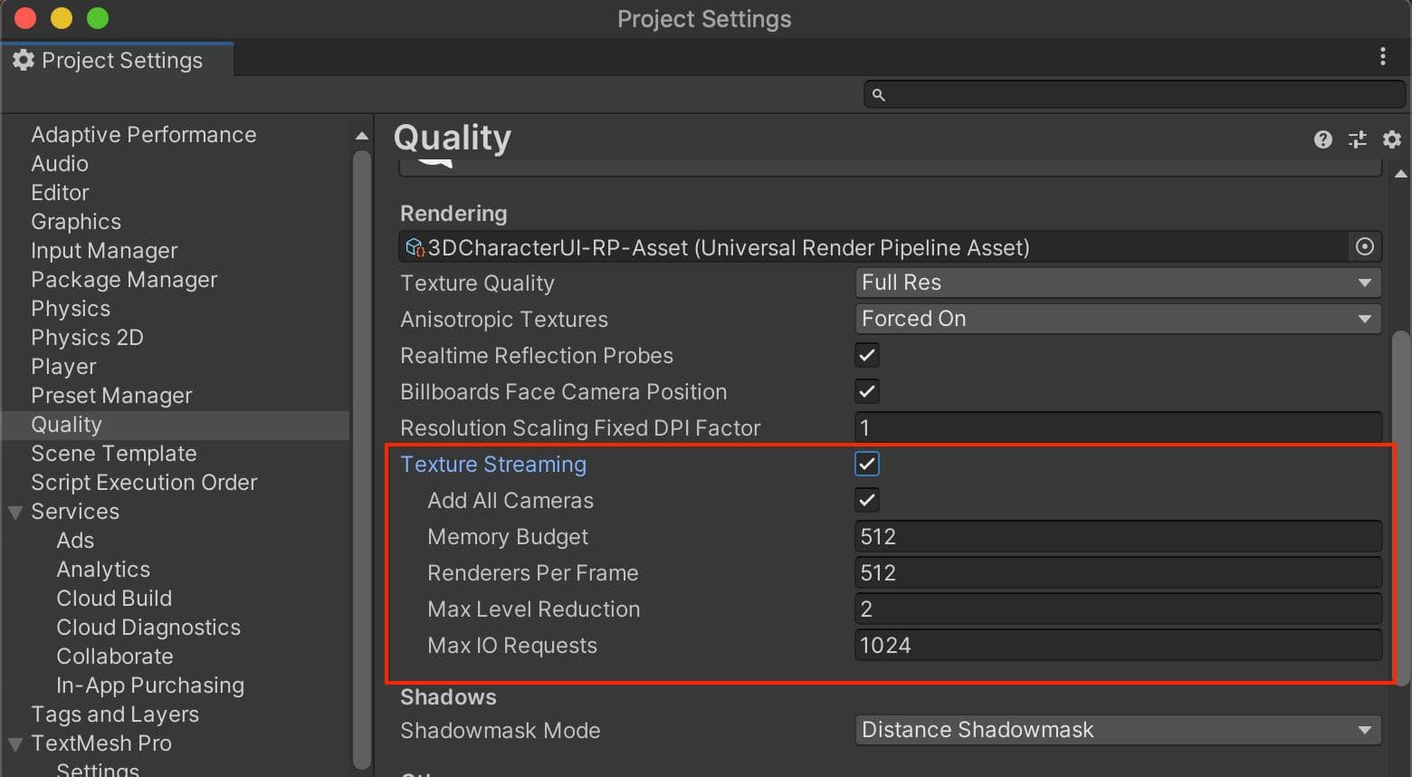Open the gear icon menu in Quality header
Viewport: 1412px width, 777px height.
(1391, 139)
